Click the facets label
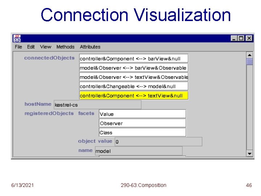The image size is (261, 196). (86, 113)
